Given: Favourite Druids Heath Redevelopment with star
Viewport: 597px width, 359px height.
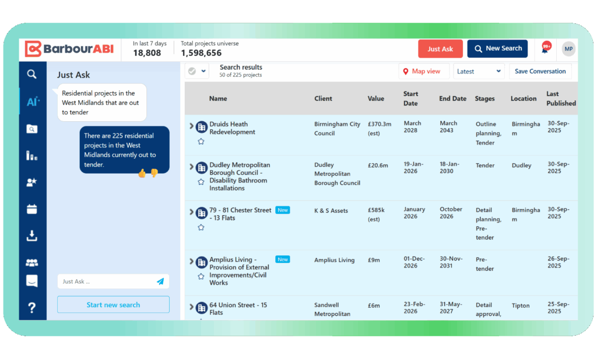Looking at the screenshot, I should 201,142.
